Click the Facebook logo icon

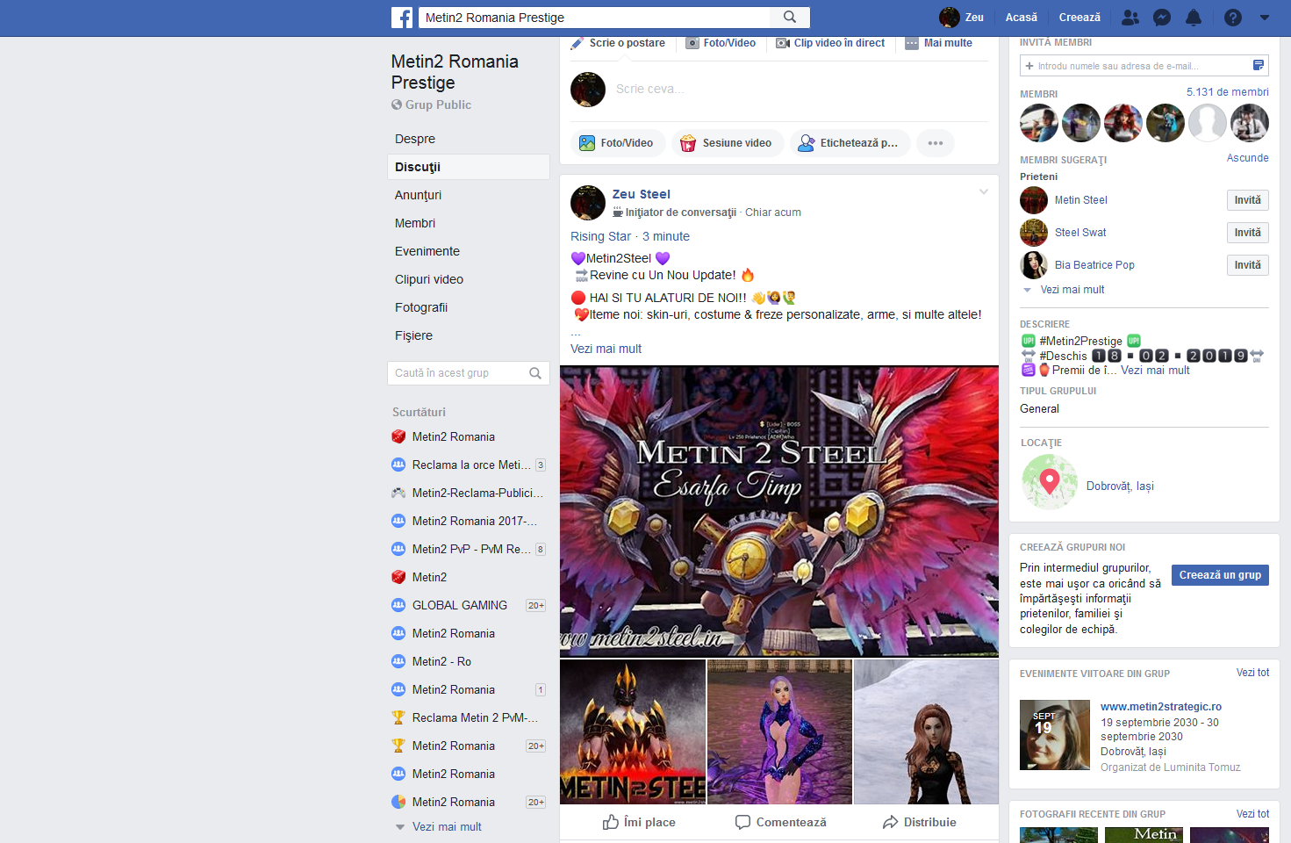(402, 18)
